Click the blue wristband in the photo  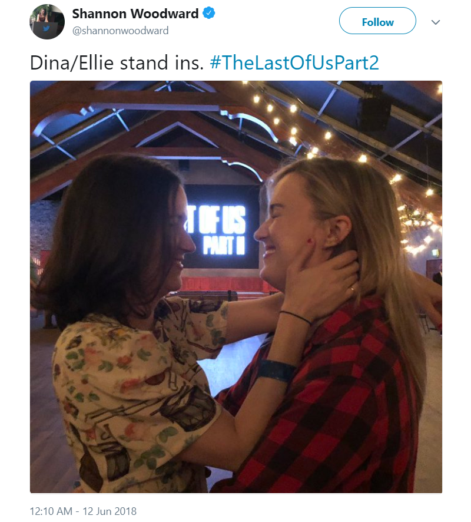coord(276,371)
